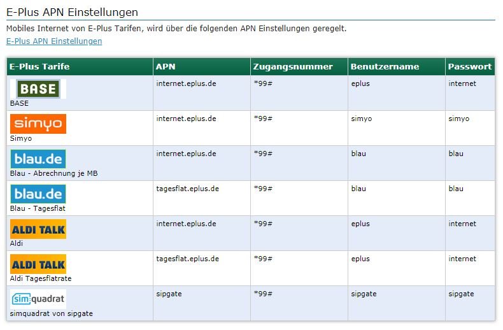
Task: Click 'Aldi Tagesflatrate' label
Action: 41,278
